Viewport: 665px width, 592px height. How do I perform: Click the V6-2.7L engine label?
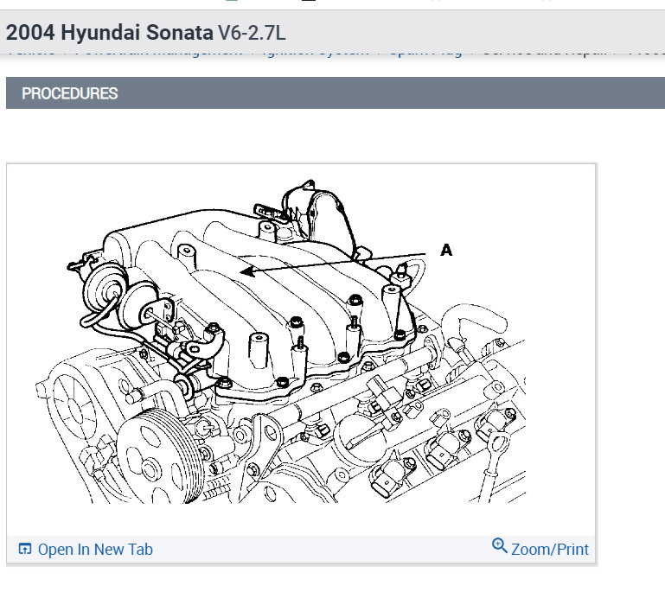(252, 33)
